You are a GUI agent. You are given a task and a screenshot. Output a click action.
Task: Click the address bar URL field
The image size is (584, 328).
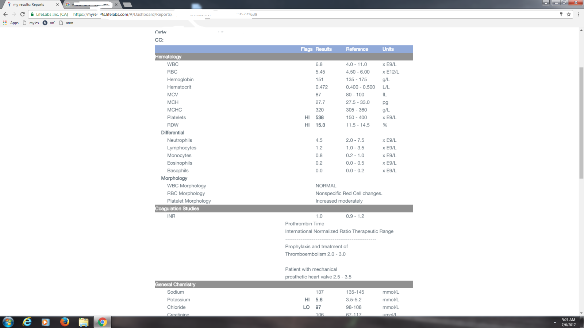pos(292,14)
